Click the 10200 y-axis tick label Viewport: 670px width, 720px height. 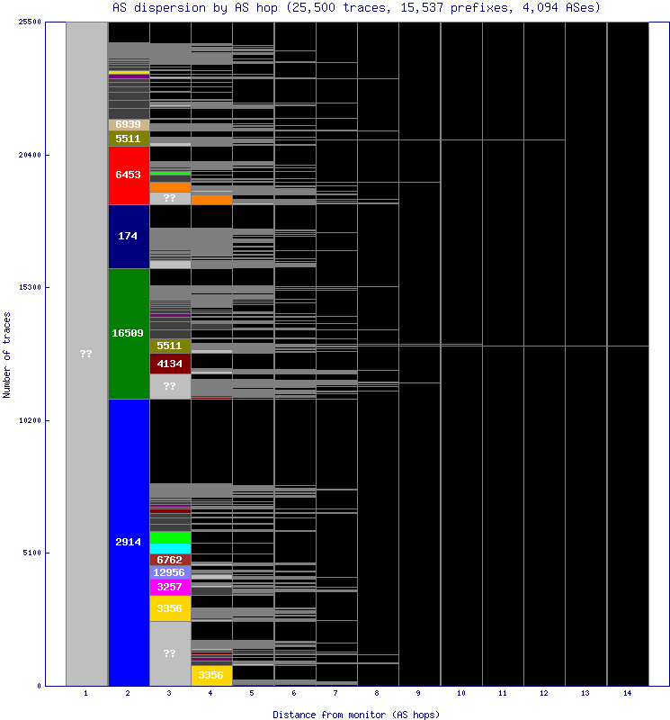click(x=30, y=420)
